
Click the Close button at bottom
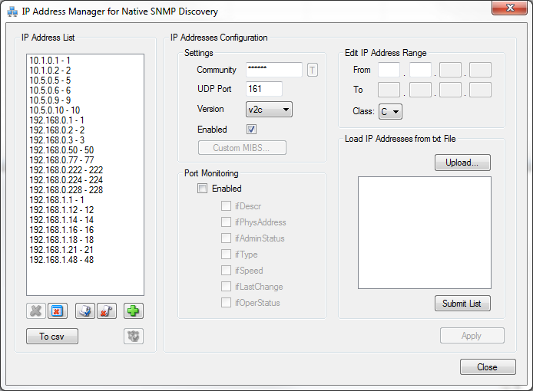coord(488,367)
